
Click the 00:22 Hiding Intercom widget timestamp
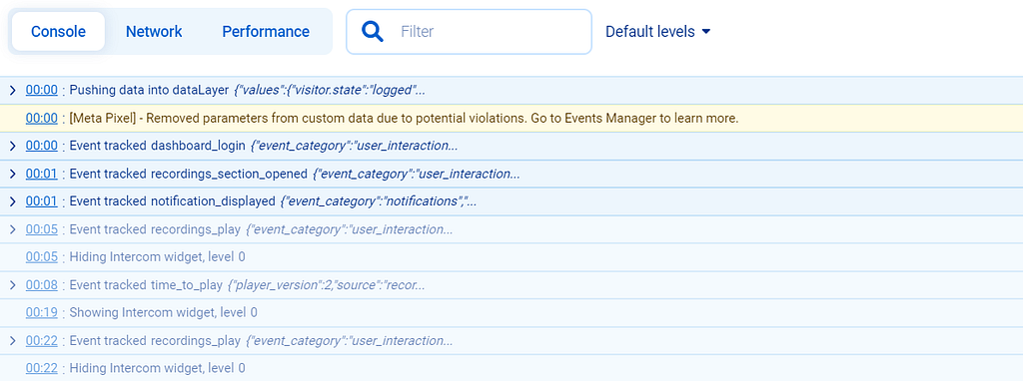coord(42,369)
